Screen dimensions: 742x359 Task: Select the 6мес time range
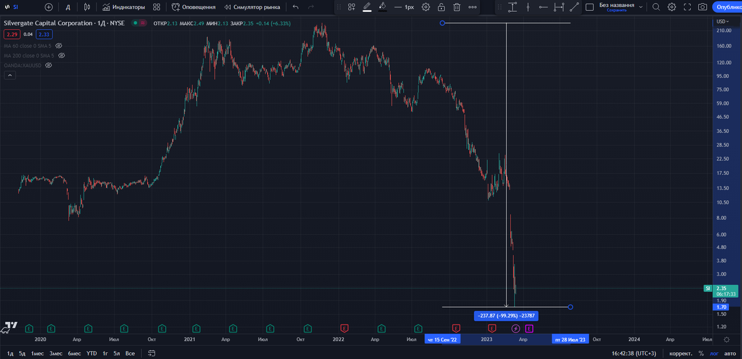point(75,353)
